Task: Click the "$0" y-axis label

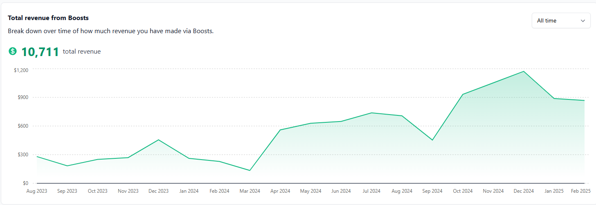Action: [25, 183]
